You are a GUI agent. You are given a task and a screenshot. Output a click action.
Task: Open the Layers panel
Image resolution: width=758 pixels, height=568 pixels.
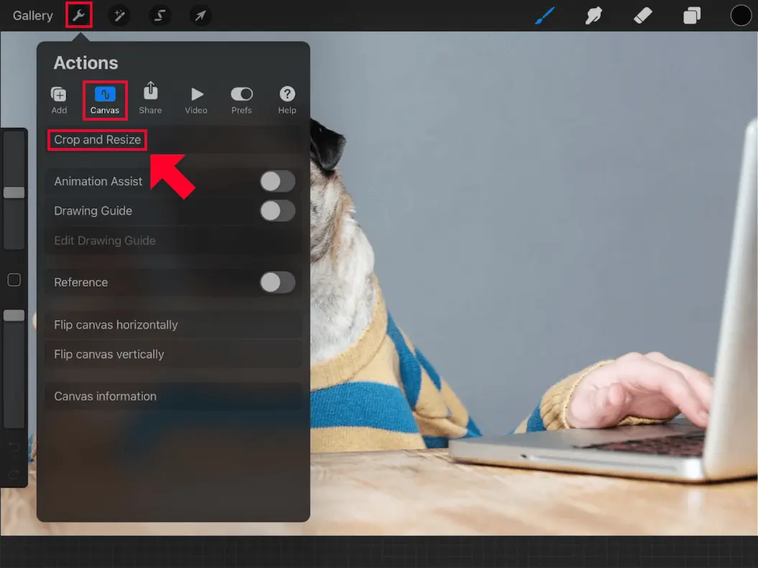tap(692, 16)
